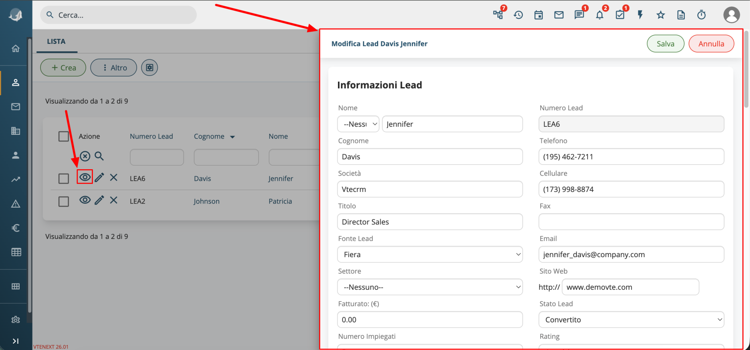This screenshot has width=750, height=350.
Task: Click the Fatturato field showing 0.00
Action: tap(430, 320)
